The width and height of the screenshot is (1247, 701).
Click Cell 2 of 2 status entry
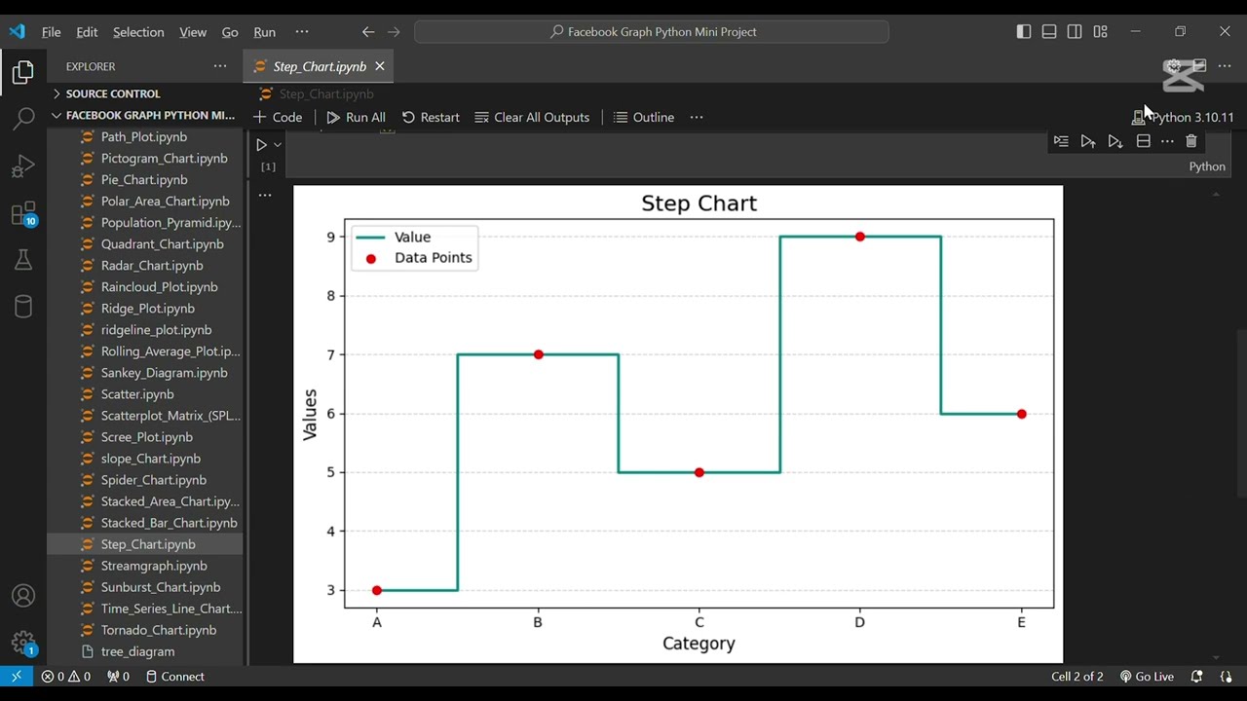pos(1077,677)
